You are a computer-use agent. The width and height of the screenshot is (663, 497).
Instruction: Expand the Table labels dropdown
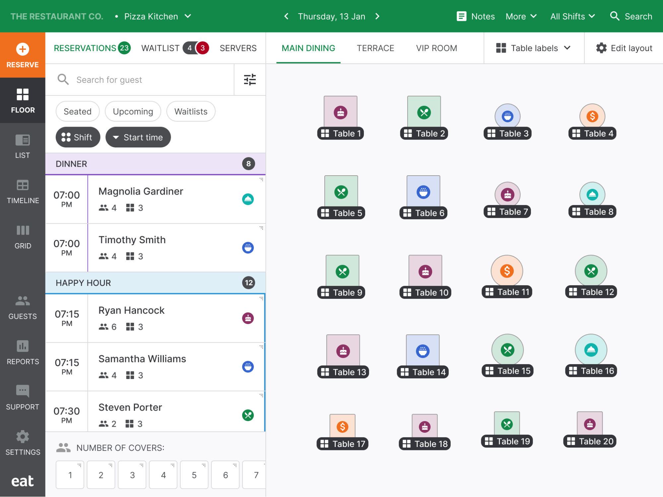click(x=534, y=47)
